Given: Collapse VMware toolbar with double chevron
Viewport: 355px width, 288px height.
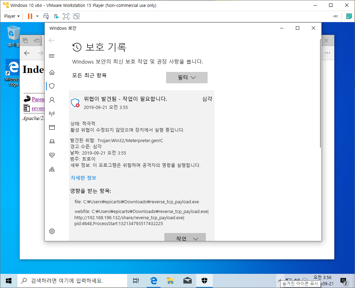Looking at the screenshot, I should click(x=336, y=16).
